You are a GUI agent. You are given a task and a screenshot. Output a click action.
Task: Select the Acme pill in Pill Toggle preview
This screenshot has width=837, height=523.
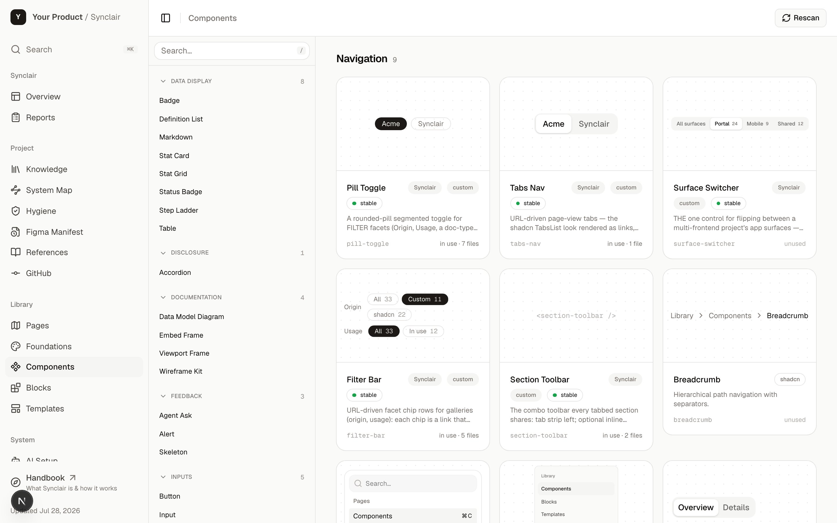[391, 124]
